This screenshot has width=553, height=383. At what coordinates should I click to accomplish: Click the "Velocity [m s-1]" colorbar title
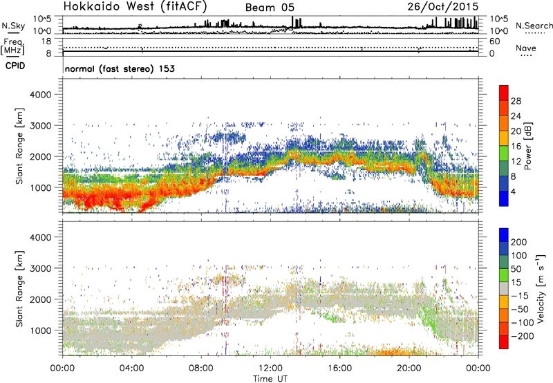(x=541, y=288)
